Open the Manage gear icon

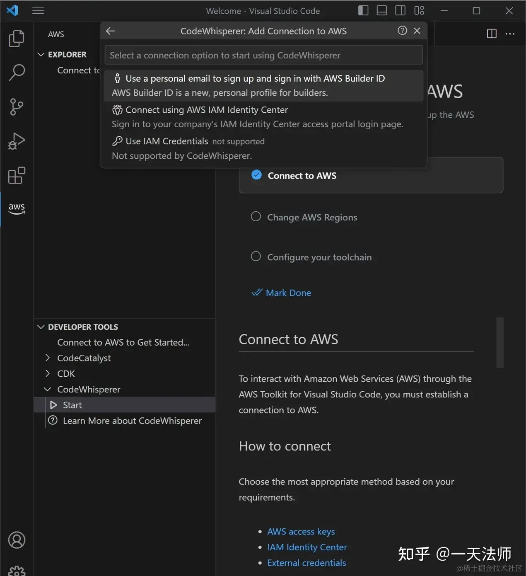(17, 571)
